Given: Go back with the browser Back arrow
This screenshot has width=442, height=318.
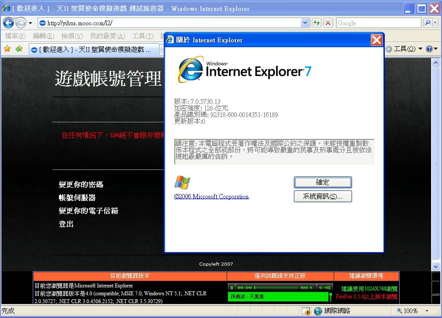Looking at the screenshot, I should click(8, 23).
